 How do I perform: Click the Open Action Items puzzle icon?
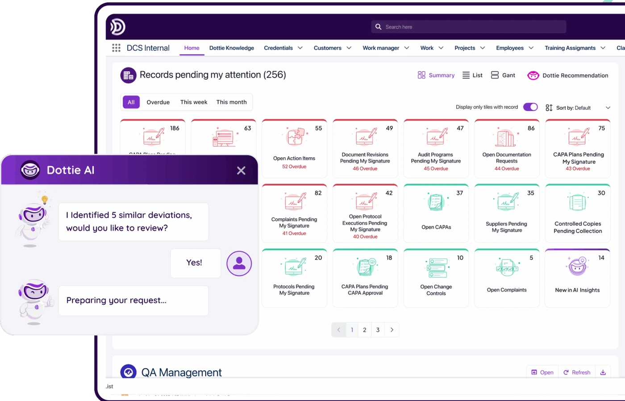pyautogui.click(x=295, y=137)
